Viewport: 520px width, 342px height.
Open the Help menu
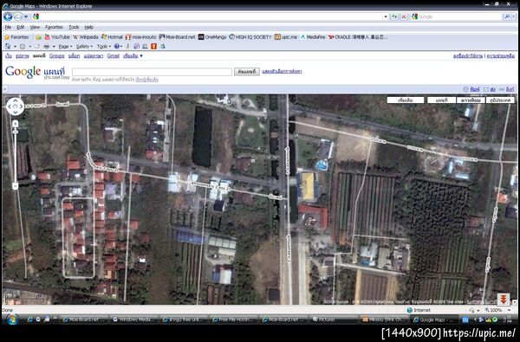(x=89, y=27)
